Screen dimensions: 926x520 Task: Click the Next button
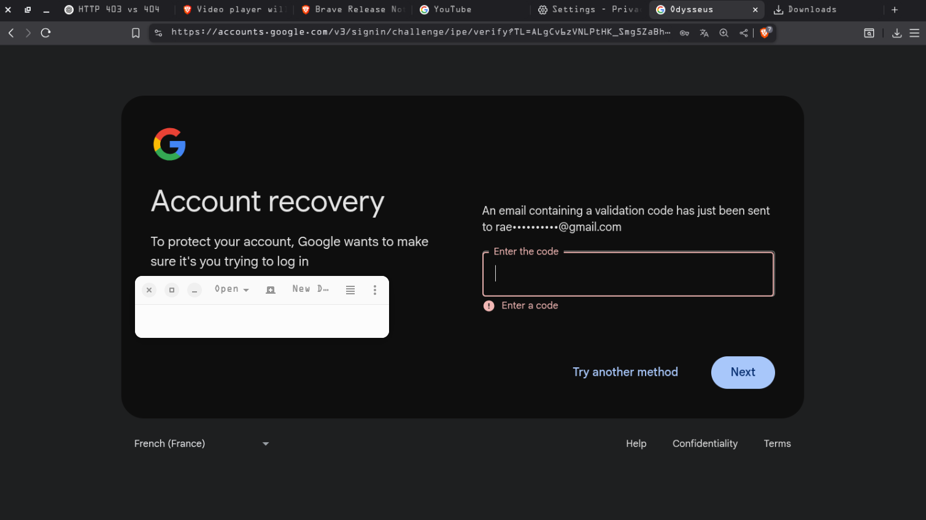[743, 372]
